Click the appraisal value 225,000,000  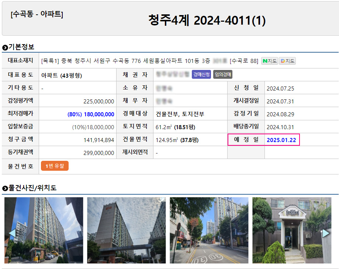(99, 102)
